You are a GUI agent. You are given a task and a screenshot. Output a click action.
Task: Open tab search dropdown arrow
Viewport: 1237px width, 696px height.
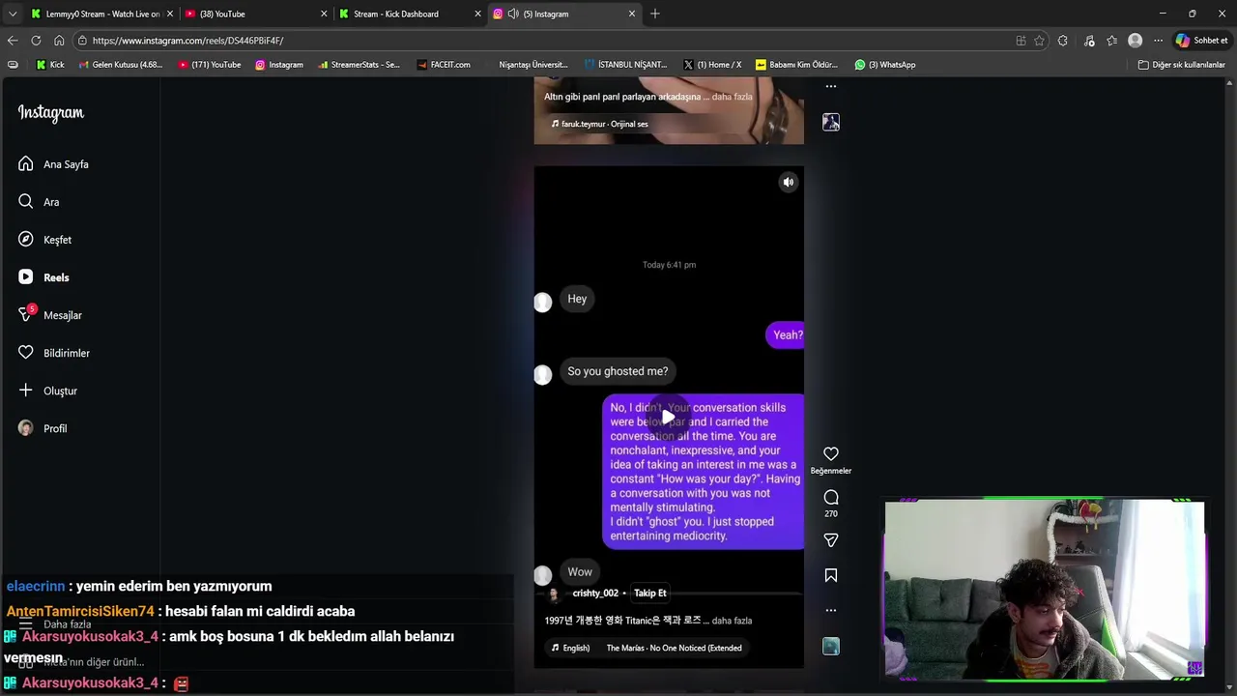13,14
